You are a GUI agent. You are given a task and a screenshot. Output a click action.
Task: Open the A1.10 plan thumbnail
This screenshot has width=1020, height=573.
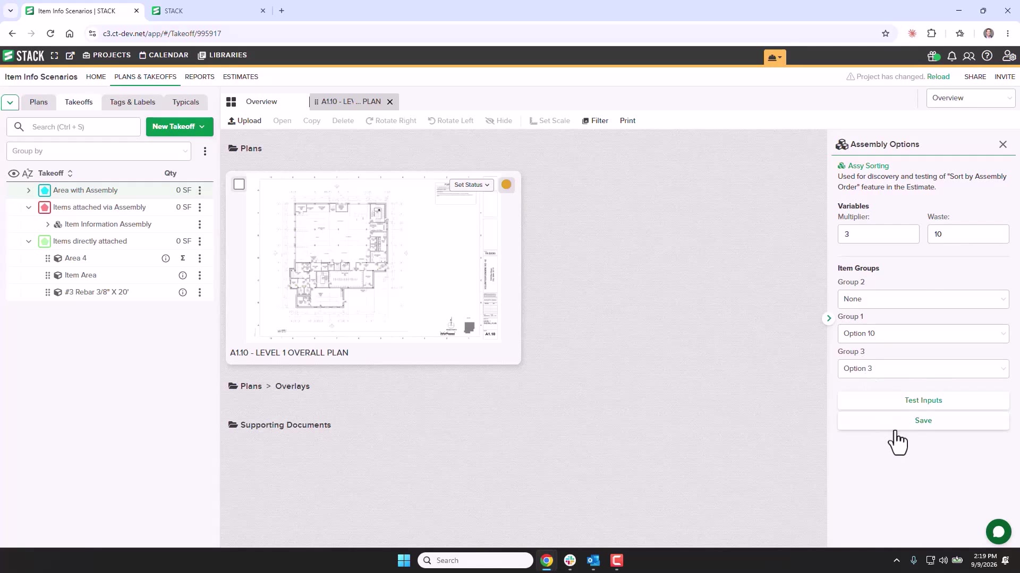tap(373, 258)
